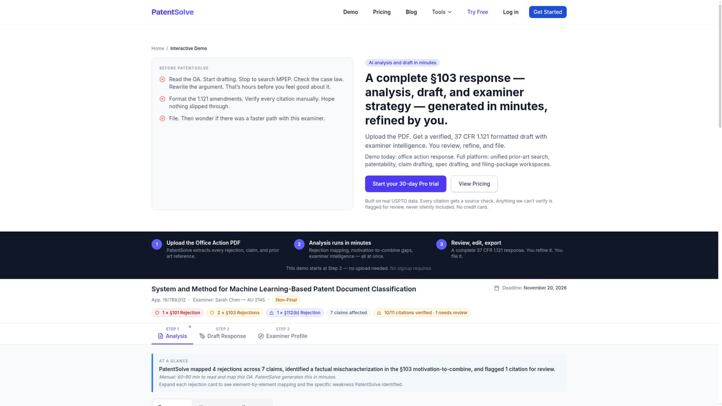Click the X icon beside 'Format the 1.121'
The width and height of the screenshot is (722, 406).
pos(162,99)
